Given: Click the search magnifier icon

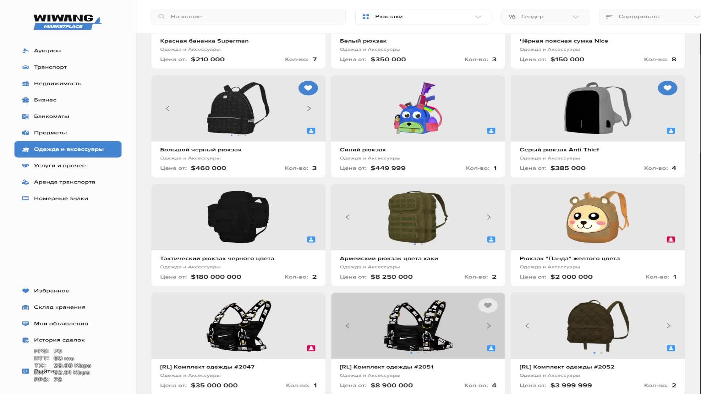Looking at the screenshot, I should [x=161, y=17].
